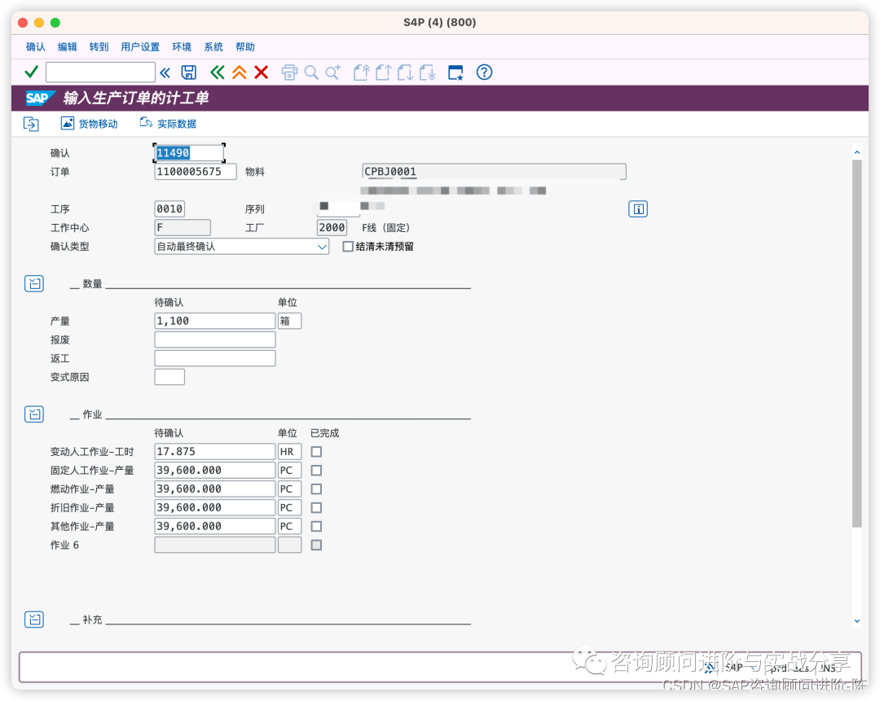Check 已完成 for 固定人工作业-产量
Screen dimensions: 880x701
pyautogui.click(x=316, y=470)
